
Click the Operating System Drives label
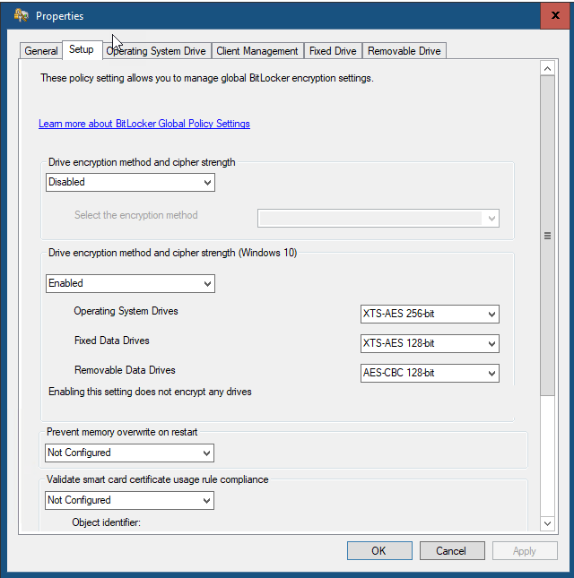click(126, 311)
